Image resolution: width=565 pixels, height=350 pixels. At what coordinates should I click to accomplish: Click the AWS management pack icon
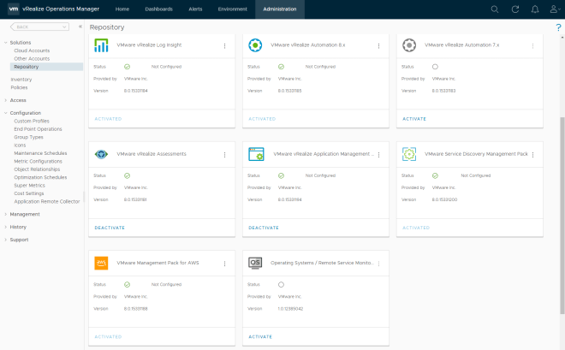(x=101, y=264)
